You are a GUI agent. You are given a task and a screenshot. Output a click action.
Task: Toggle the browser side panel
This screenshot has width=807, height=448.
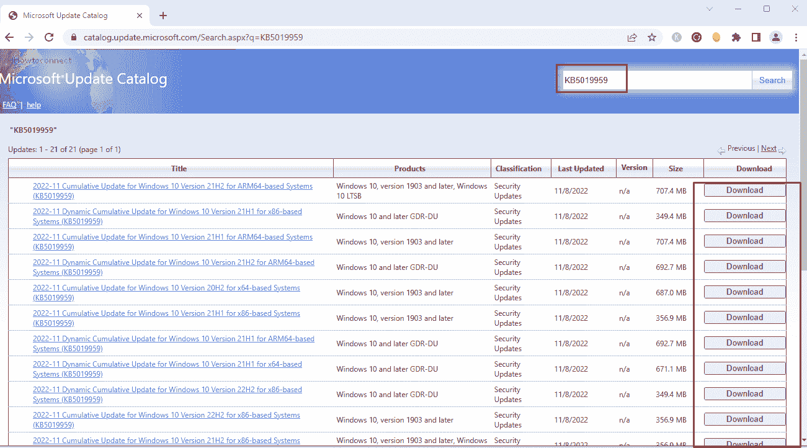pyautogui.click(x=756, y=37)
